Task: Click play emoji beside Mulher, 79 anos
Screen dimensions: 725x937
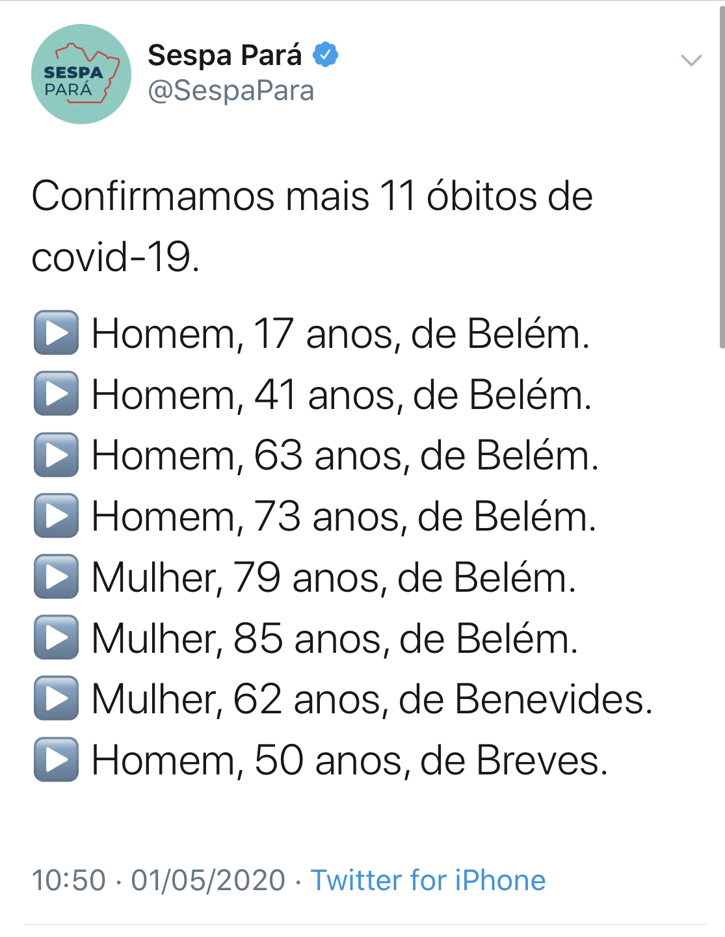Action: tap(57, 577)
